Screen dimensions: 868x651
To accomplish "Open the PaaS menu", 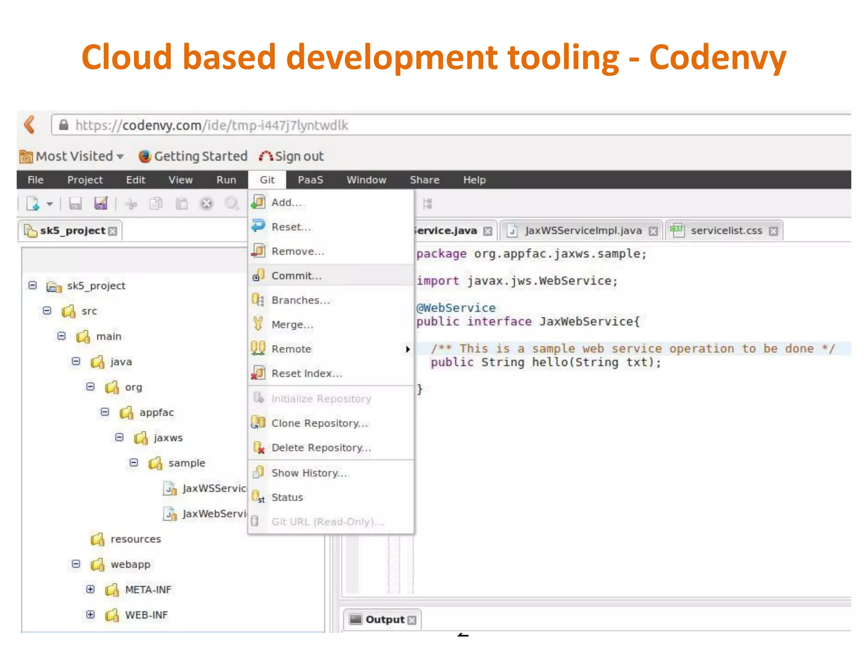I will [310, 180].
